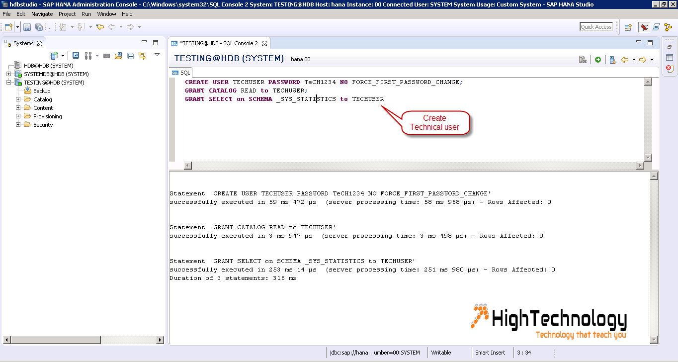
Task: Click the 'Writable' status bar entry
Action: 441,353
